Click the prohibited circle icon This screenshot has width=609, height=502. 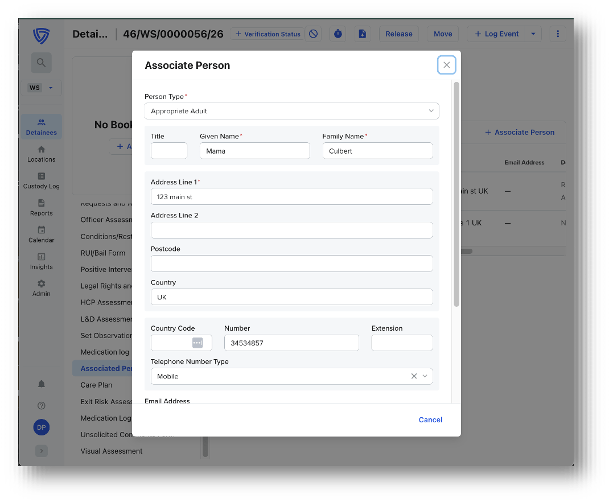click(313, 34)
